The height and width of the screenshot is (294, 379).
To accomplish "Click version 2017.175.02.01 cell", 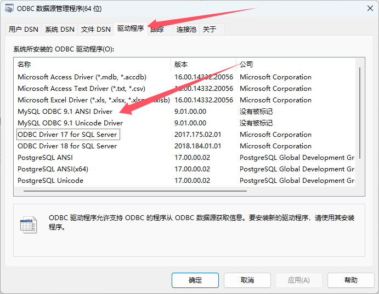I will (197, 135).
